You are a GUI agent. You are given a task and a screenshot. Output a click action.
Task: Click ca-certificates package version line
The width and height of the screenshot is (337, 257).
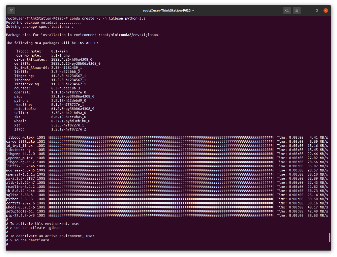[53, 59]
